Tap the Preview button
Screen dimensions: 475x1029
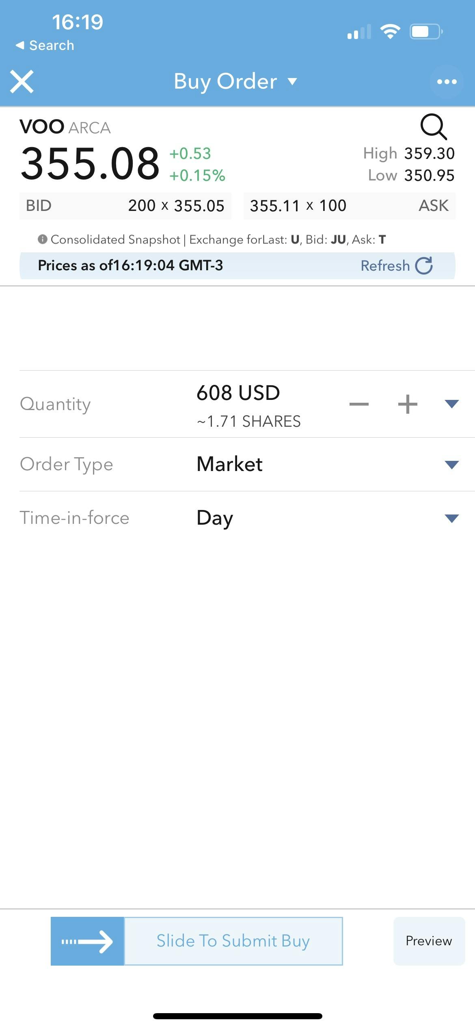[429, 941]
